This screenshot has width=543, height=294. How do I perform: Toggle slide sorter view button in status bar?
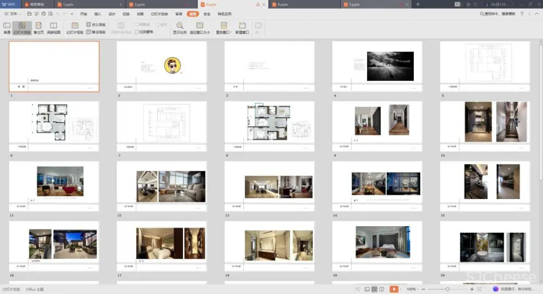pos(375,289)
